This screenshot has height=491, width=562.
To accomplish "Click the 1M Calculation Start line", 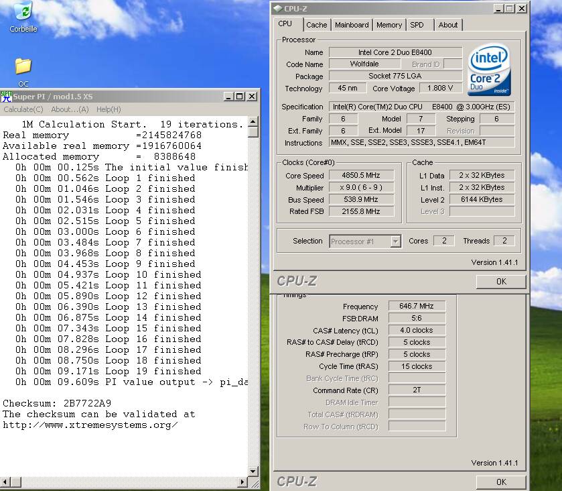I will (132, 124).
